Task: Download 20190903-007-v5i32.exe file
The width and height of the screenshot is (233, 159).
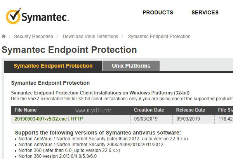Action: click(x=41, y=119)
